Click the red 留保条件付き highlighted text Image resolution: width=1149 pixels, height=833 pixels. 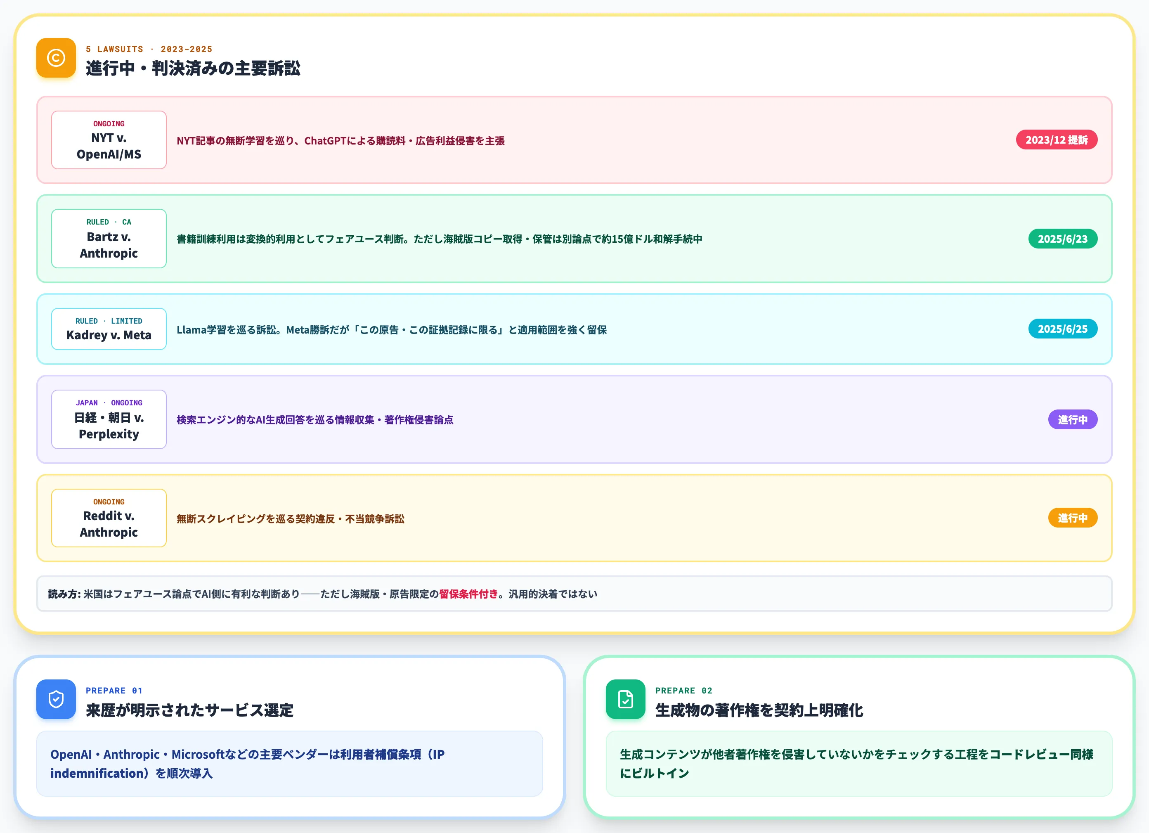[468, 594]
